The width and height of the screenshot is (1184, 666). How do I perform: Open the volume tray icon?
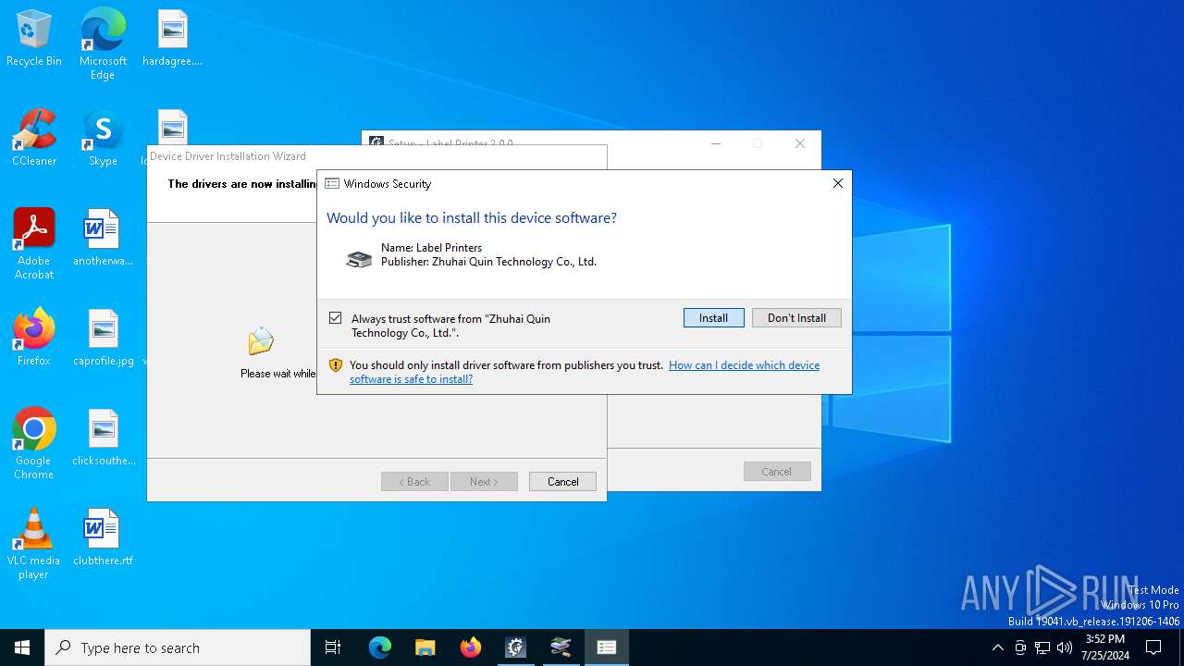(1065, 647)
